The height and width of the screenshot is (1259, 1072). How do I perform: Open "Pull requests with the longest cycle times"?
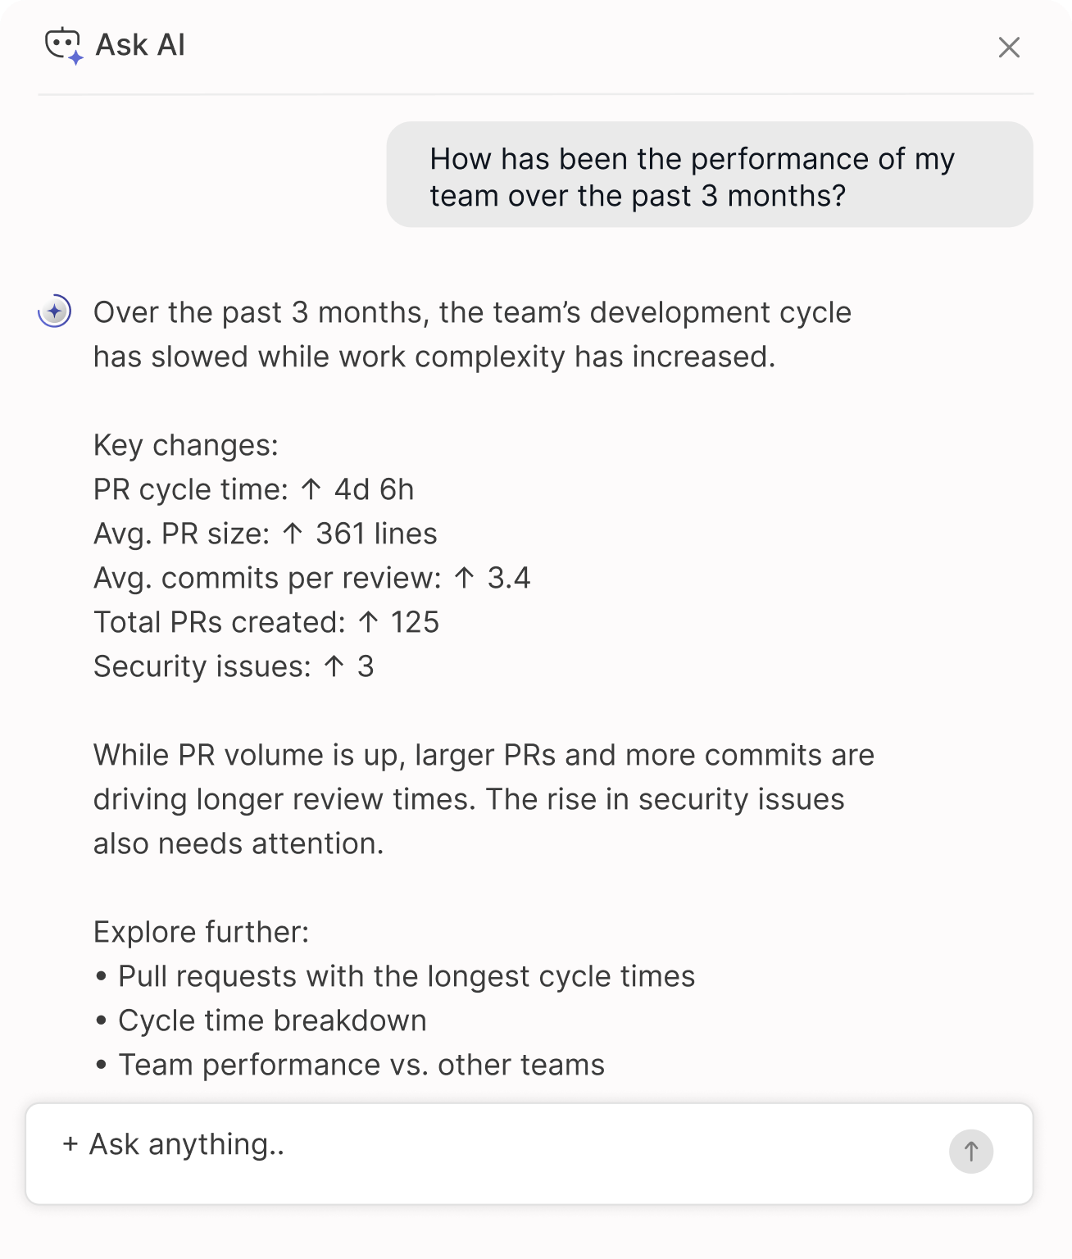(406, 976)
